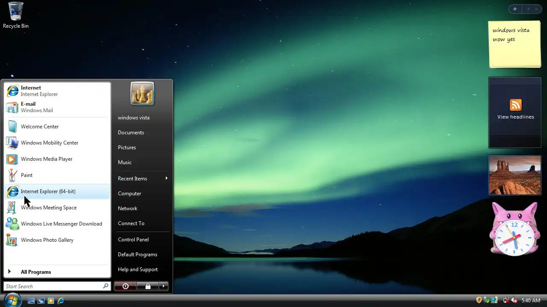Click View headlines in the feed gadget

click(x=515, y=117)
